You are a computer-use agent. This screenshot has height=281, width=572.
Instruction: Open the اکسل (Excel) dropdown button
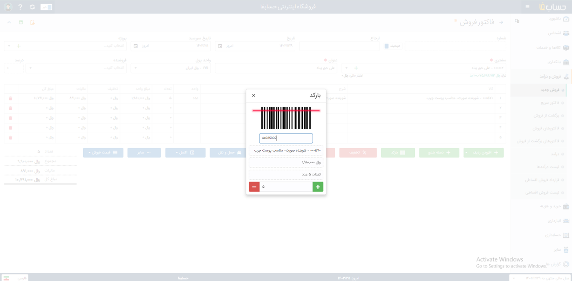pyautogui.click(x=185, y=152)
